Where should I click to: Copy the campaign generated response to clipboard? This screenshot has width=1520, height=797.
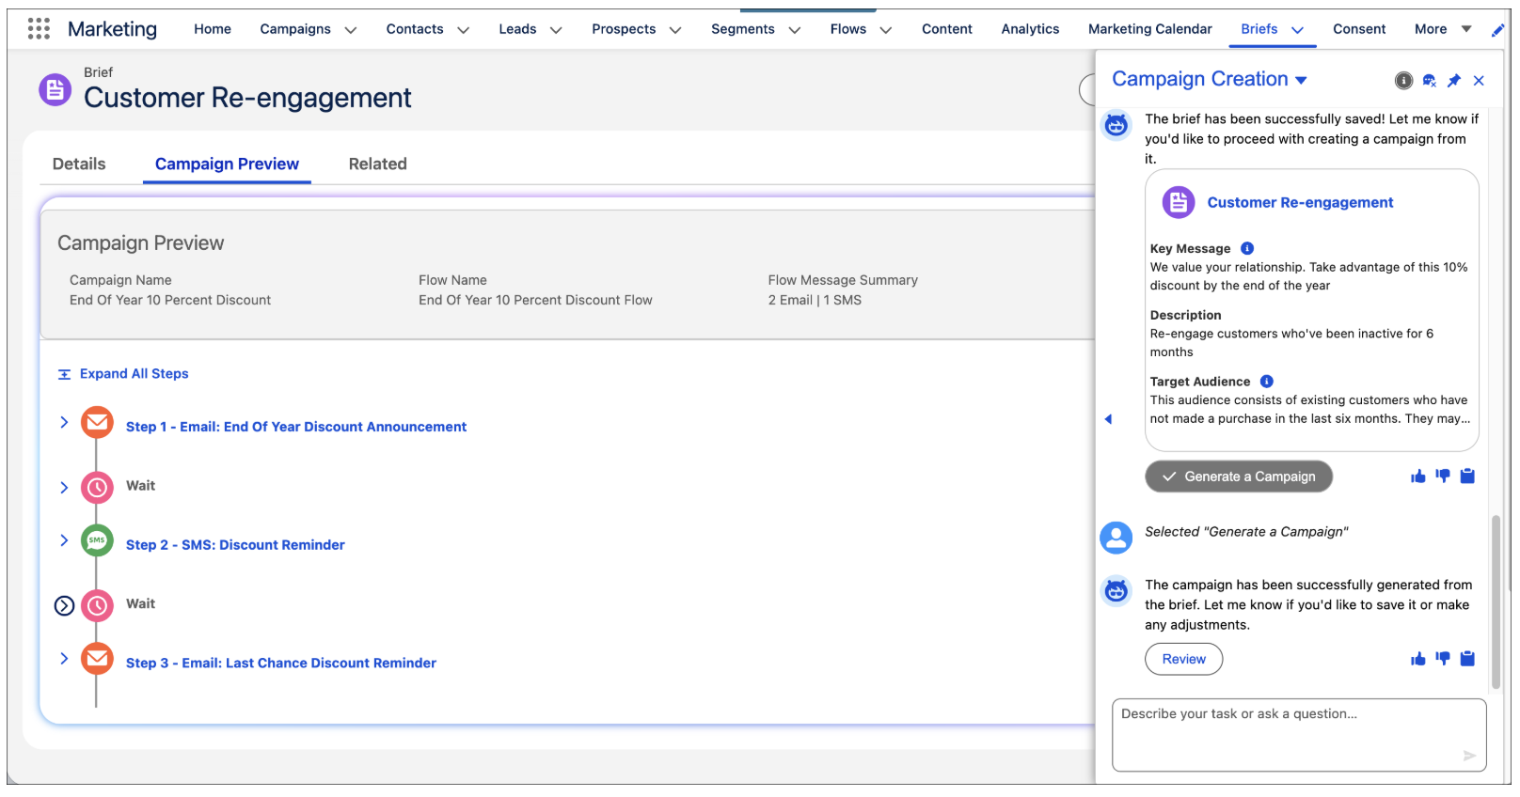coord(1467,659)
